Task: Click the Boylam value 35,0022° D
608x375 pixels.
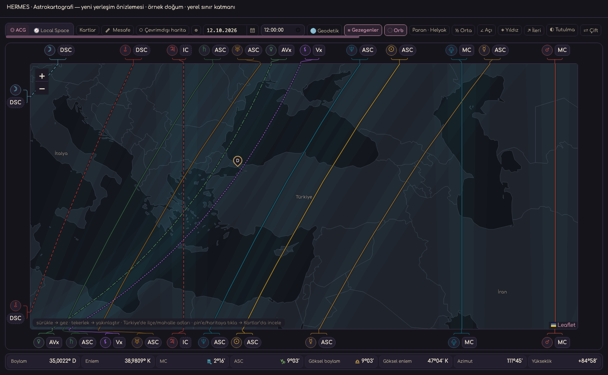Action: pos(62,361)
